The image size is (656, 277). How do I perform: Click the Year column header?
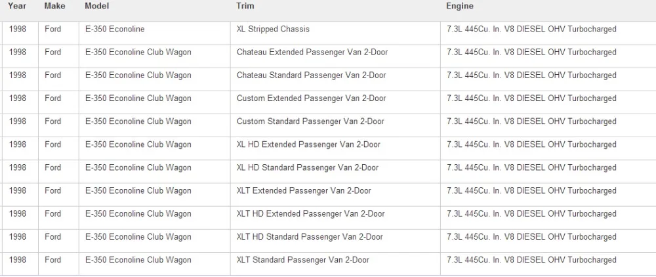pyautogui.click(x=18, y=7)
